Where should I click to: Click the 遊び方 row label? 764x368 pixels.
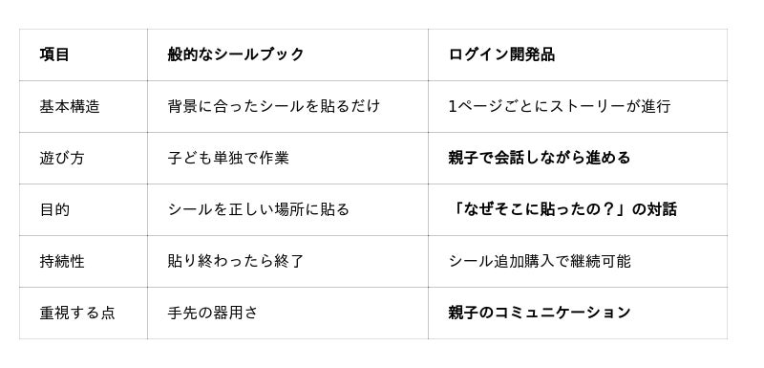point(61,158)
